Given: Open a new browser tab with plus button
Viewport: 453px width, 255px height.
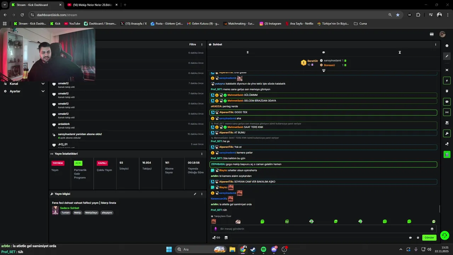Looking at the screenshot, I should pos(125,5).
